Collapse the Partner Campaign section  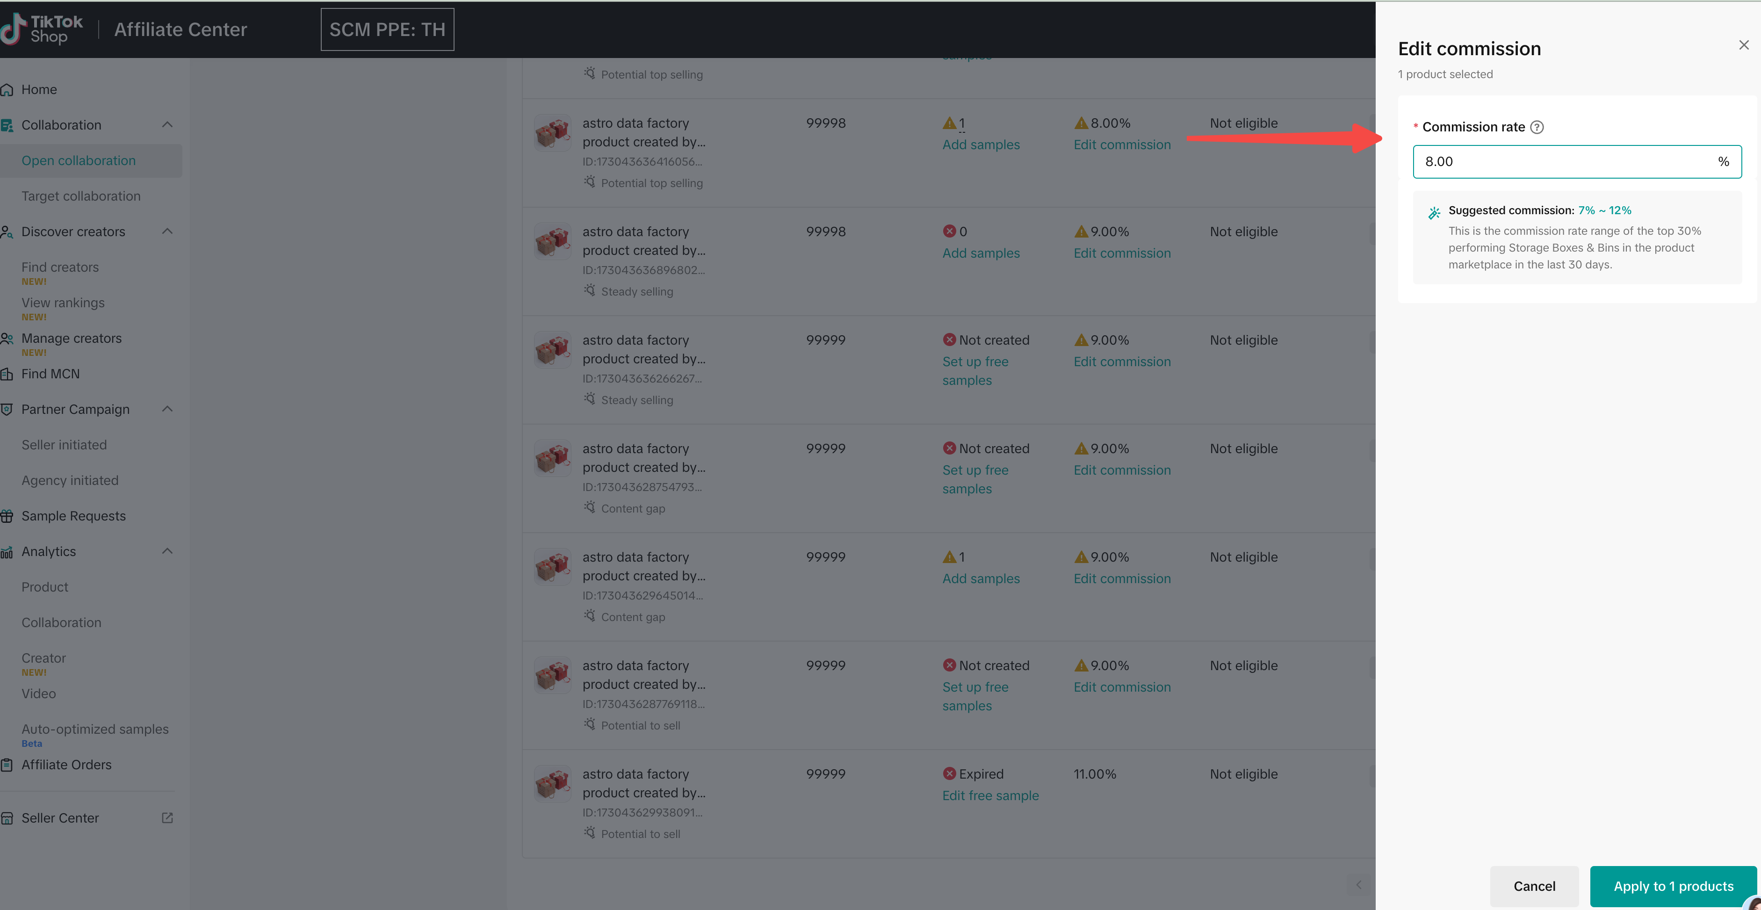click(x=167, y=409)
